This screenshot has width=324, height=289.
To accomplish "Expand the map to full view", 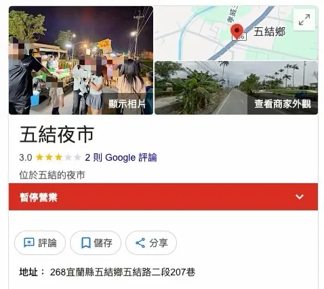I will pos(304,20).
